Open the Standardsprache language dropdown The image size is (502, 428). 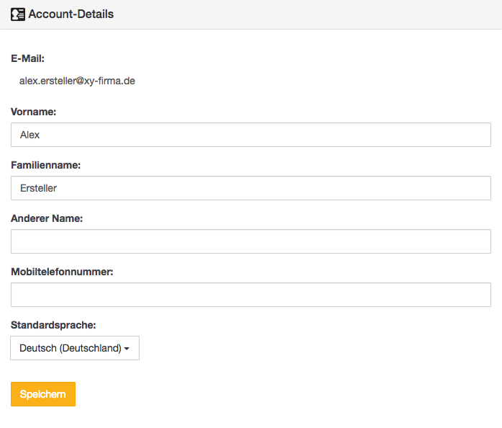75,348
